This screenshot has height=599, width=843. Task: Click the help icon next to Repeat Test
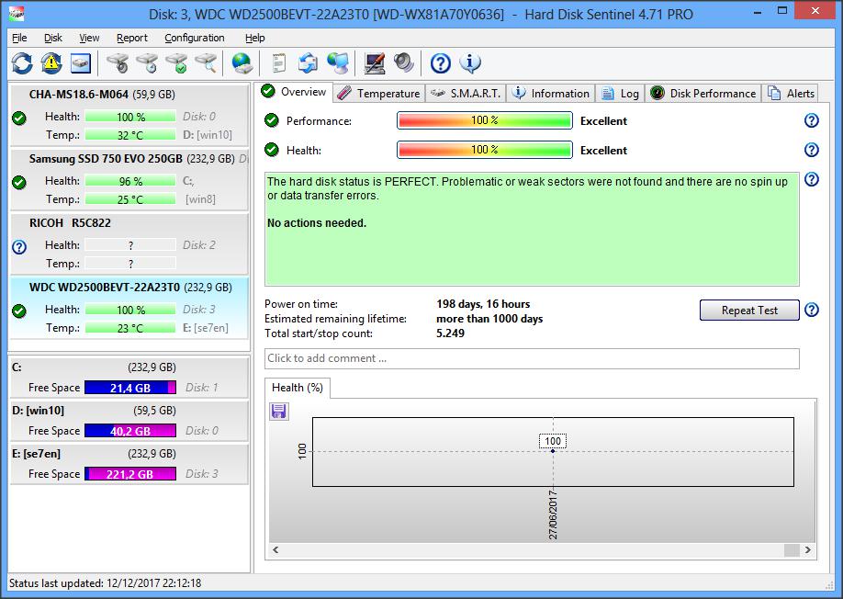pos(811,310)
